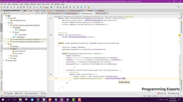Collapse the manifests folder node
The height and width of the screenshot is (102, 183).
pyautogui.click(x=6, y=18)
